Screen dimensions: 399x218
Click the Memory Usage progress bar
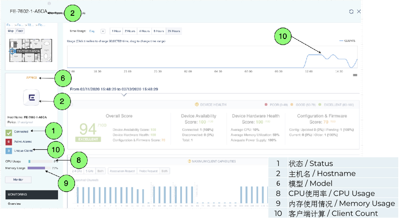pyautogui.click(x=39, y=168)
